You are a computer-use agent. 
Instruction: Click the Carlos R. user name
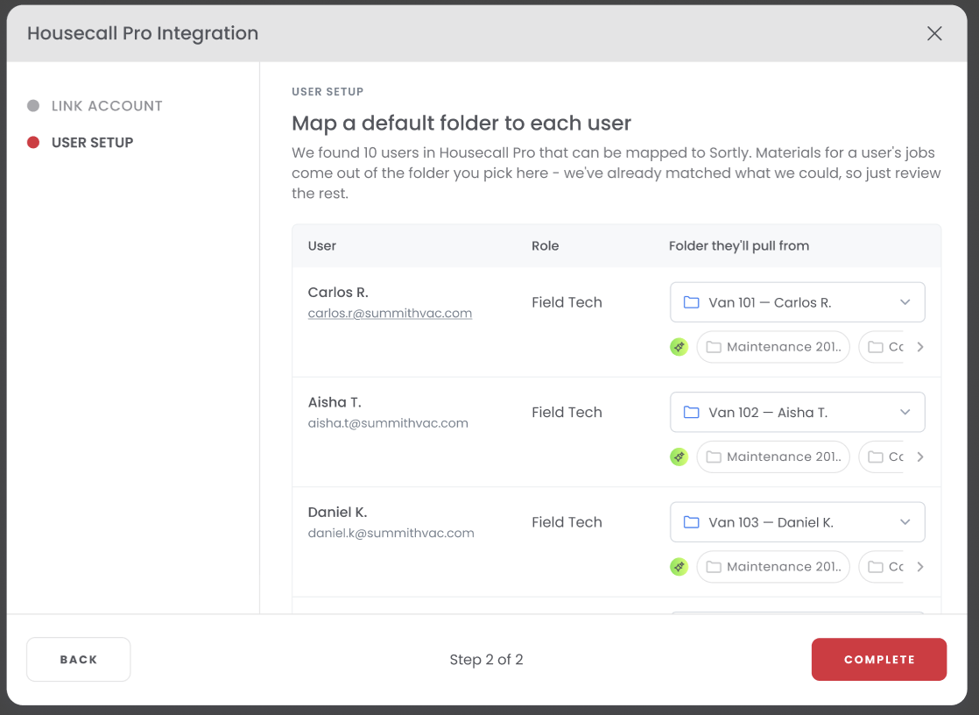[x=338, y=293]
